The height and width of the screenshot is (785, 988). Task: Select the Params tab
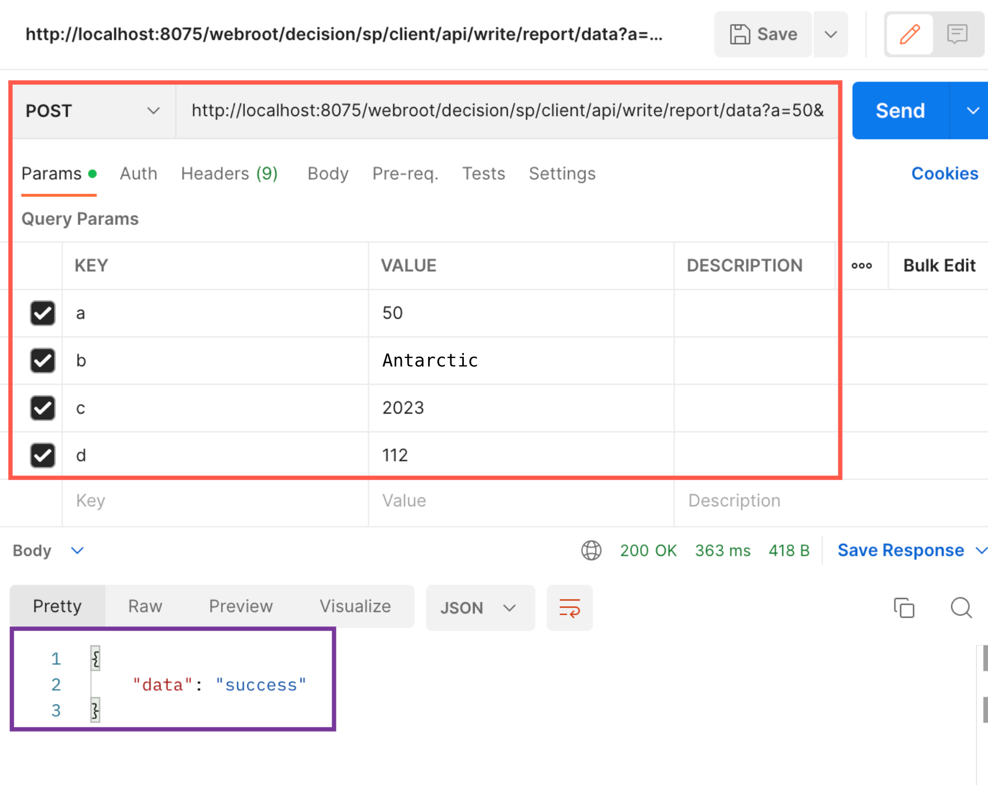[59, 174]
